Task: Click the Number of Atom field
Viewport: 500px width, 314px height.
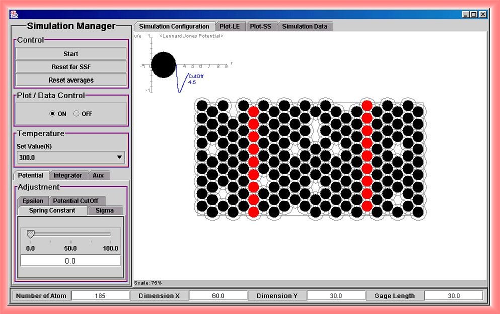Action: tap(100, 296)
